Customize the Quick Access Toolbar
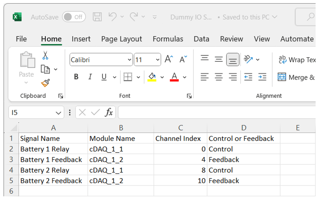The image size is (322, 203). pos(155,17)
